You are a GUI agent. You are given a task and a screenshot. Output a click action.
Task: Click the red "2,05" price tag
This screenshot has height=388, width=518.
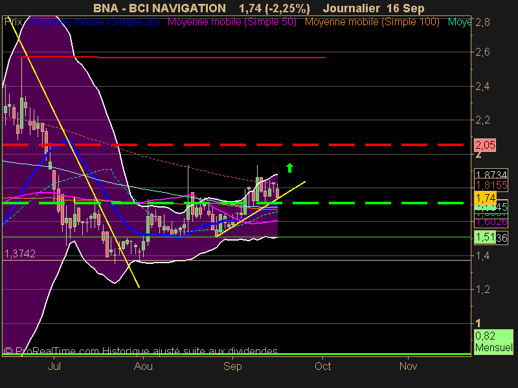tap(485, 145)
